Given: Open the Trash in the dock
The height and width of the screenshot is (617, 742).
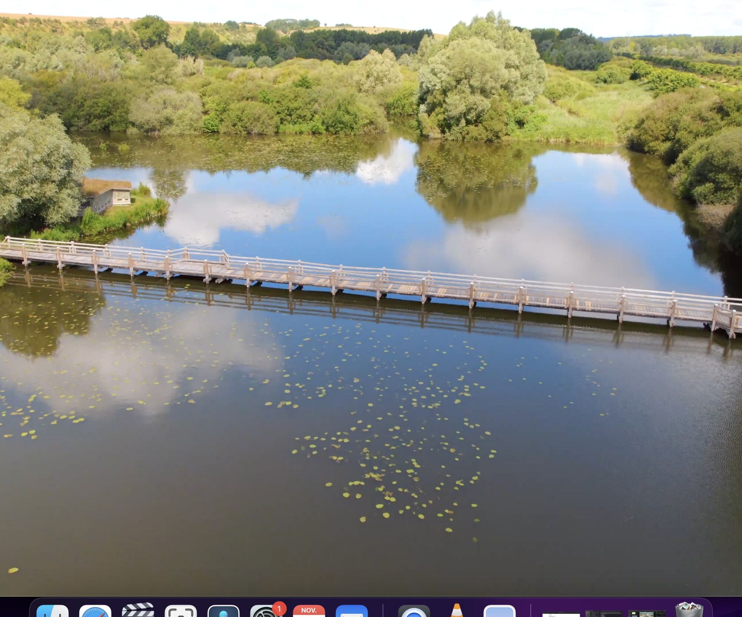Looking at the screenshot, I should 689,611.
